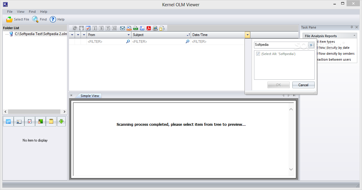This screenshot has width=362, height=190.
Task: Select the 1-day calendar view icon
Action: click(x=95, y=28)
